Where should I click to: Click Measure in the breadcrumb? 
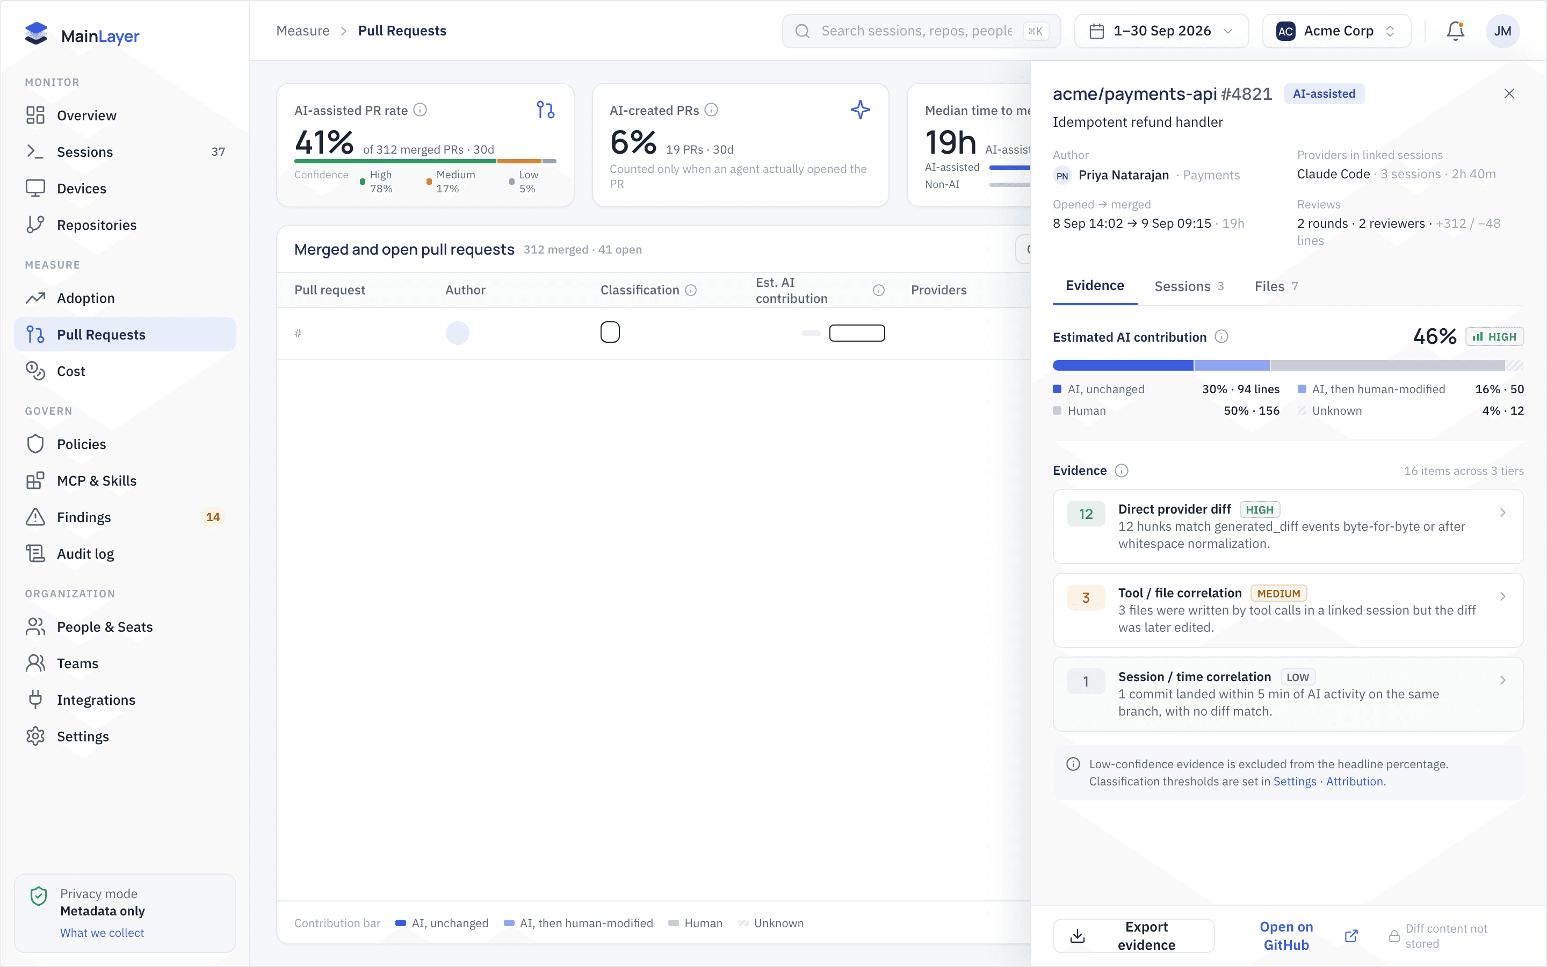(303, 31)
